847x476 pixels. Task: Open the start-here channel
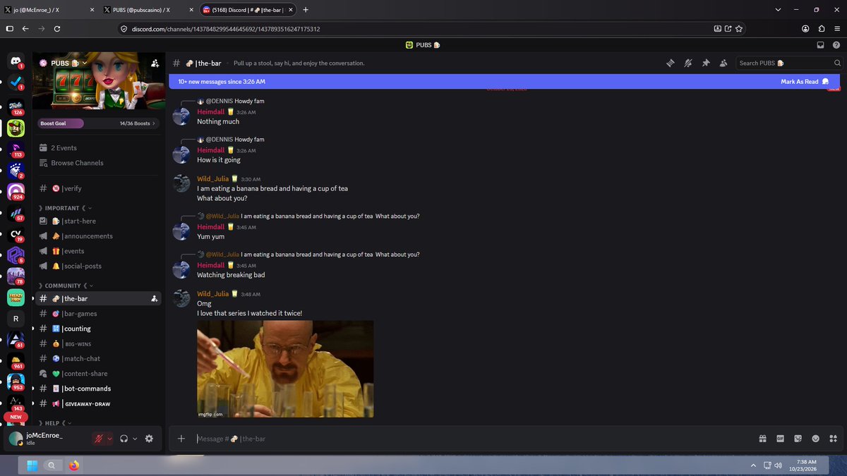point(98,221)
